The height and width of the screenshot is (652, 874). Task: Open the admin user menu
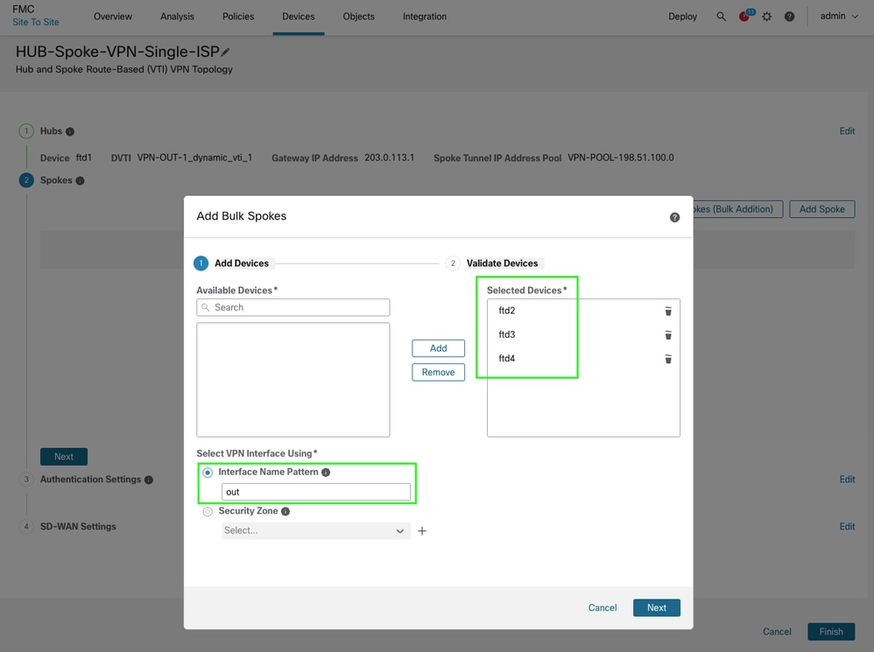838,17
